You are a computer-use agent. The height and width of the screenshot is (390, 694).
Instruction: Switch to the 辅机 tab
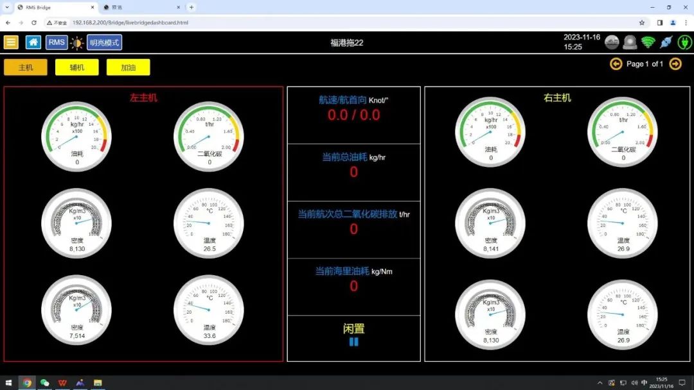tap(76, 67)
